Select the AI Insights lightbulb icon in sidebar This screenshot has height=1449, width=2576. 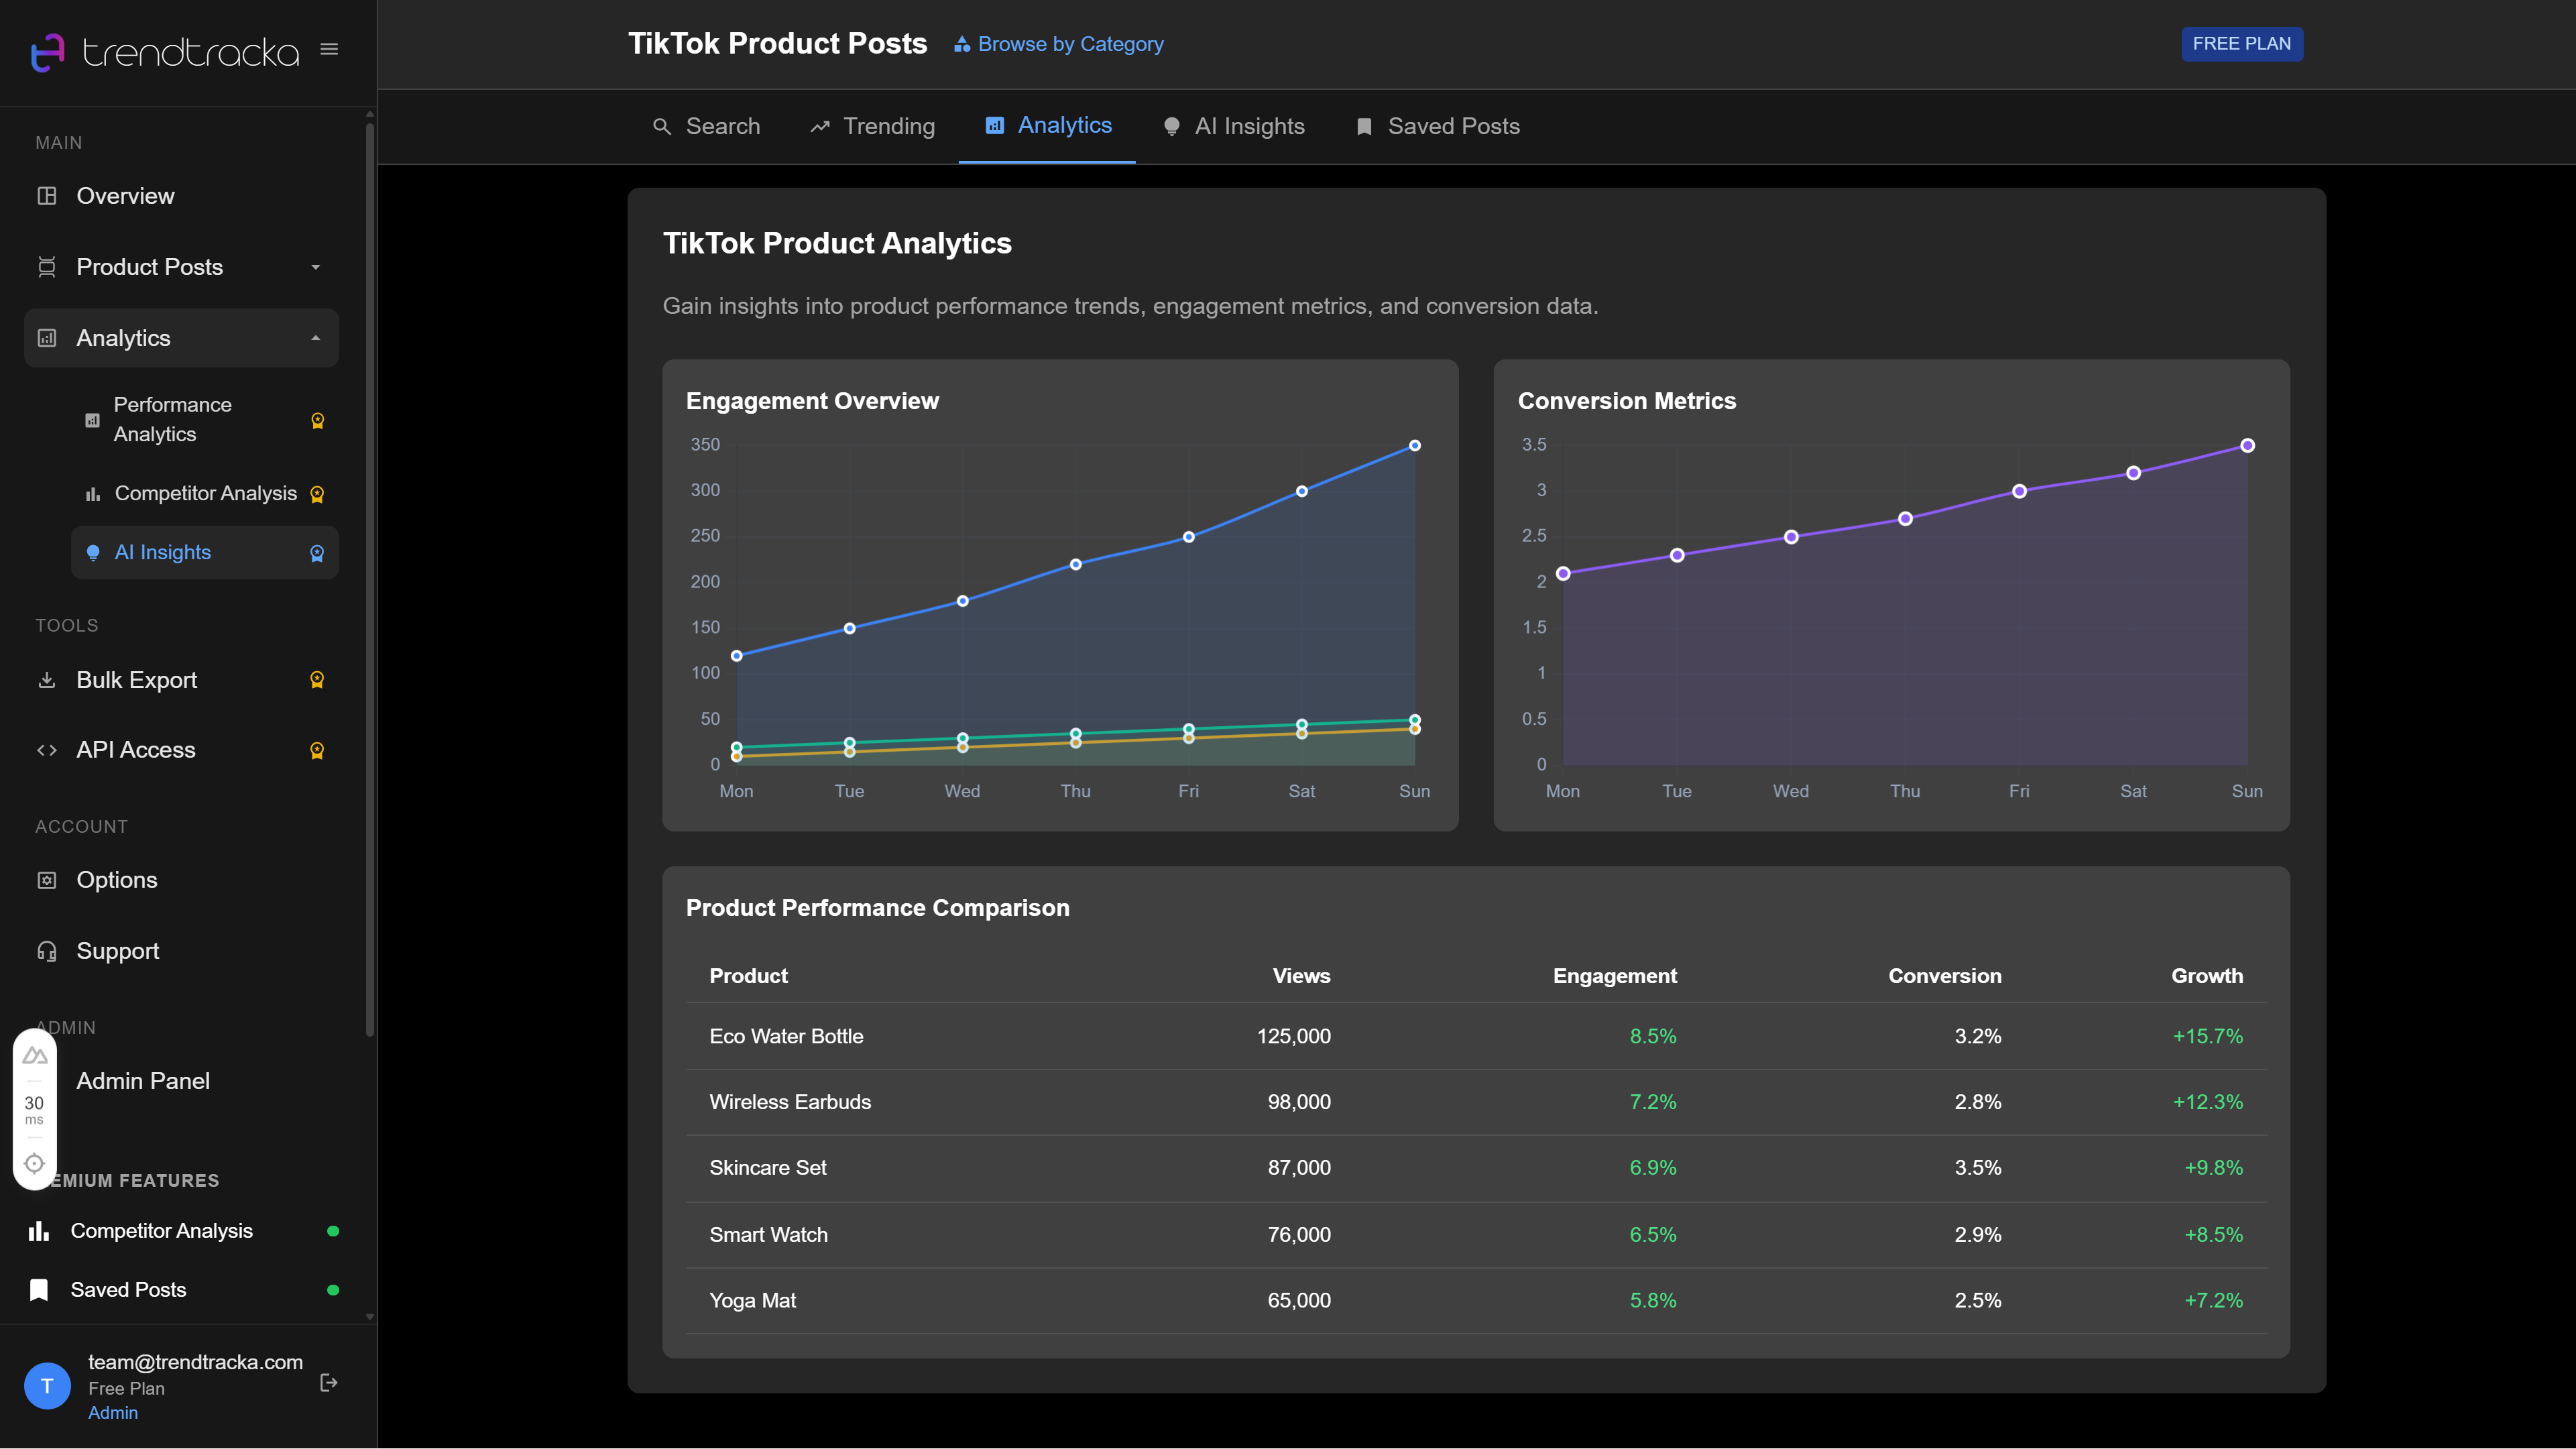pyautogui.click(x=94, y=552)
